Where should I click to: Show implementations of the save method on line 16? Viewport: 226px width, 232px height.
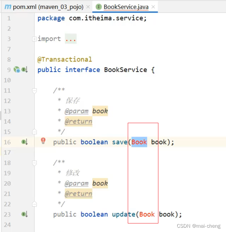pyautogui.click(x=25, y=142)
